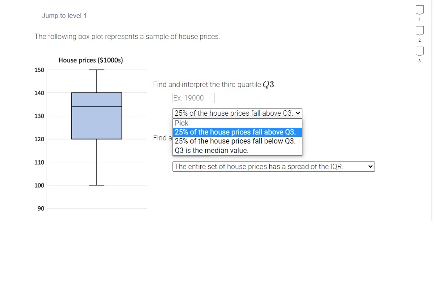This screenshot has height=283, width=435.
Task: Click the progress marker labeled 2
Action: tap(419, 30)
